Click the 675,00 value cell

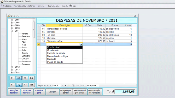[100, 41]
